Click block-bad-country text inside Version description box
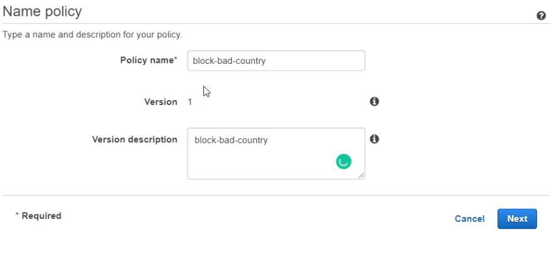This screenshot has height=257, width=552. coord(231,140)
